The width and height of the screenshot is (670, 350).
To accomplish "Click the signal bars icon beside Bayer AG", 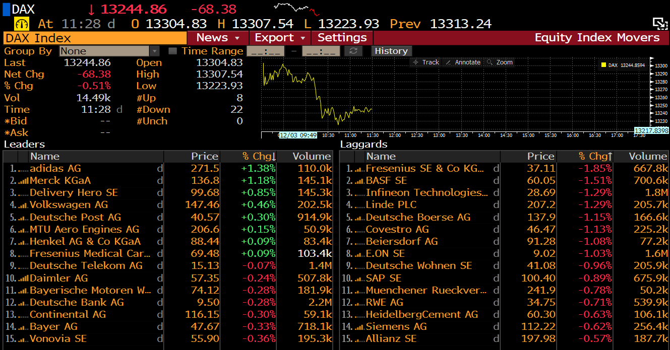I will [23, 327].
